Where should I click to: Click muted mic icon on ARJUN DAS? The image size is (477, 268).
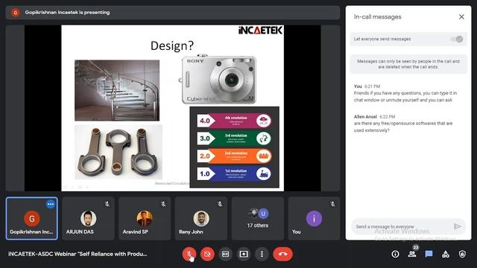pos(107,204)
